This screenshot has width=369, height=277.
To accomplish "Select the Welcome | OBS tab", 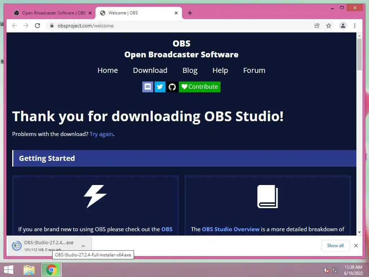I will (139, 13).
